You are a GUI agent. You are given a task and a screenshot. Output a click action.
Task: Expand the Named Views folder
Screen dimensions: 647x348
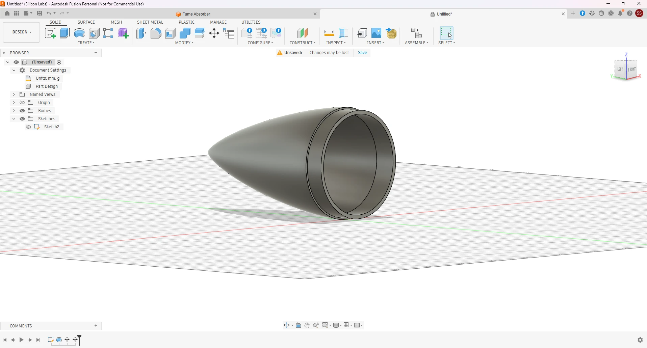click(x=14, y=95)
